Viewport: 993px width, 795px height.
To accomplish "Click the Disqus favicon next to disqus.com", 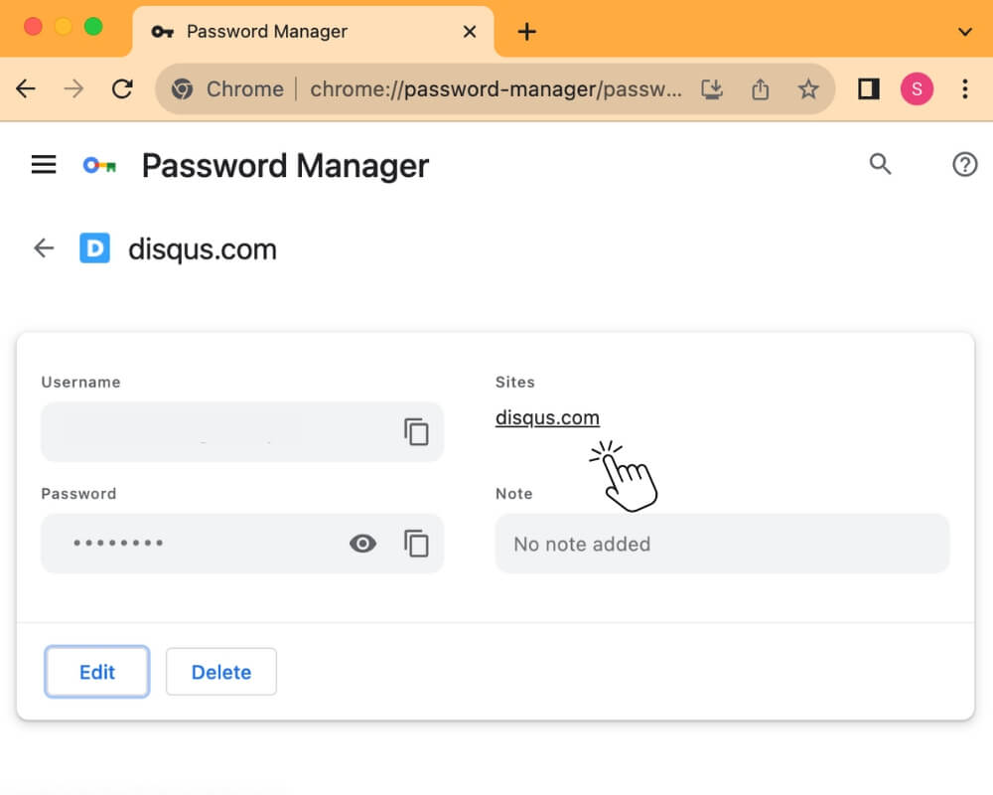I will (x=95, y=247).
